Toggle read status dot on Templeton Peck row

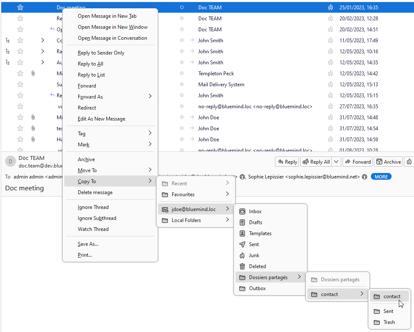[182, 74]
